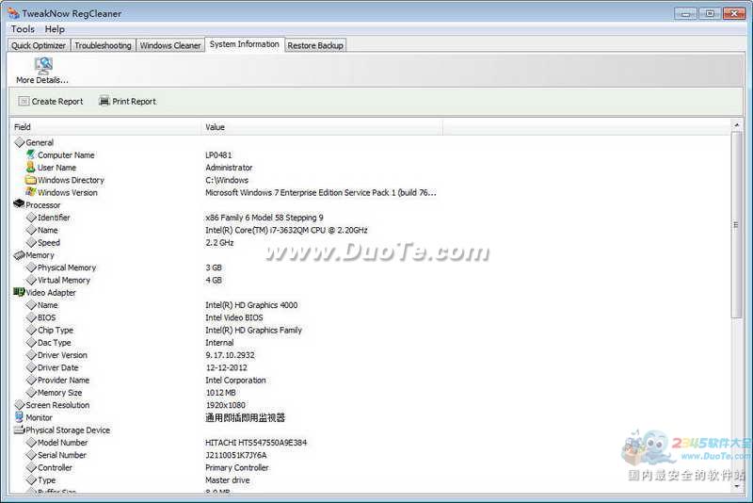Click the Create Report icon
Image resolution: width=753 pixels, height=503 pixels.
[24, 102]
